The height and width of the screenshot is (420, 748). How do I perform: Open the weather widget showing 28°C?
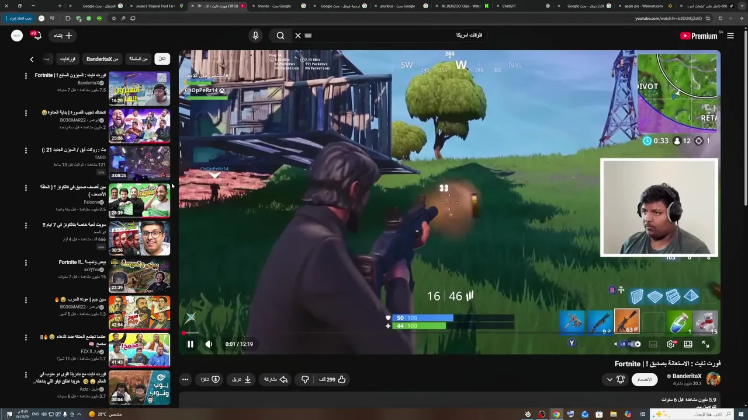pos(105,414)
